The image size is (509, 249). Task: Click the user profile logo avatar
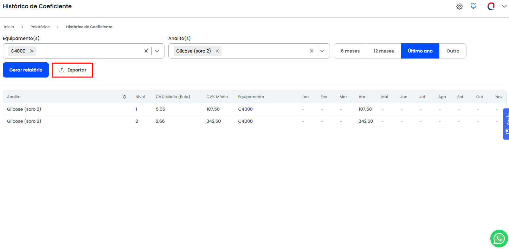(491, 6)
